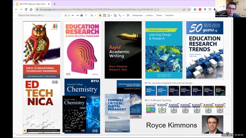246x138 pixels.
Task: Open the new slide layout dropdown arrow
Action: pos(69,15)
